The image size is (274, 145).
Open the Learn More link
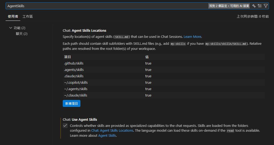click(x=192, y=37)
